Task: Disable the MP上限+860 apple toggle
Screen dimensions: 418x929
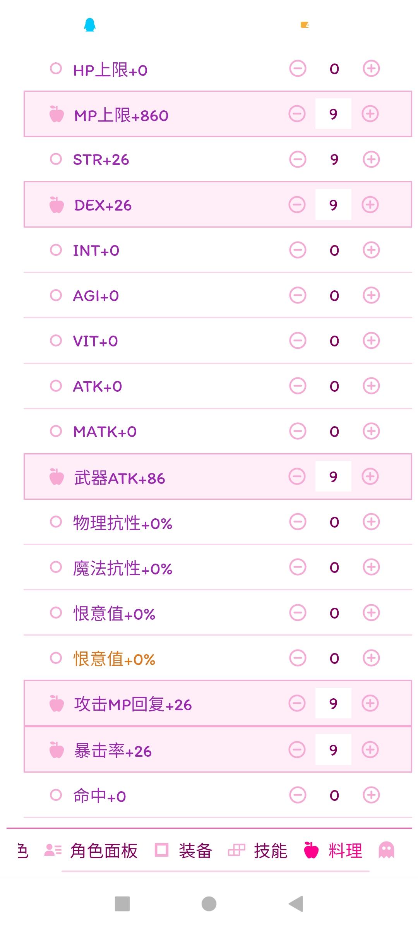Action: 57,114
